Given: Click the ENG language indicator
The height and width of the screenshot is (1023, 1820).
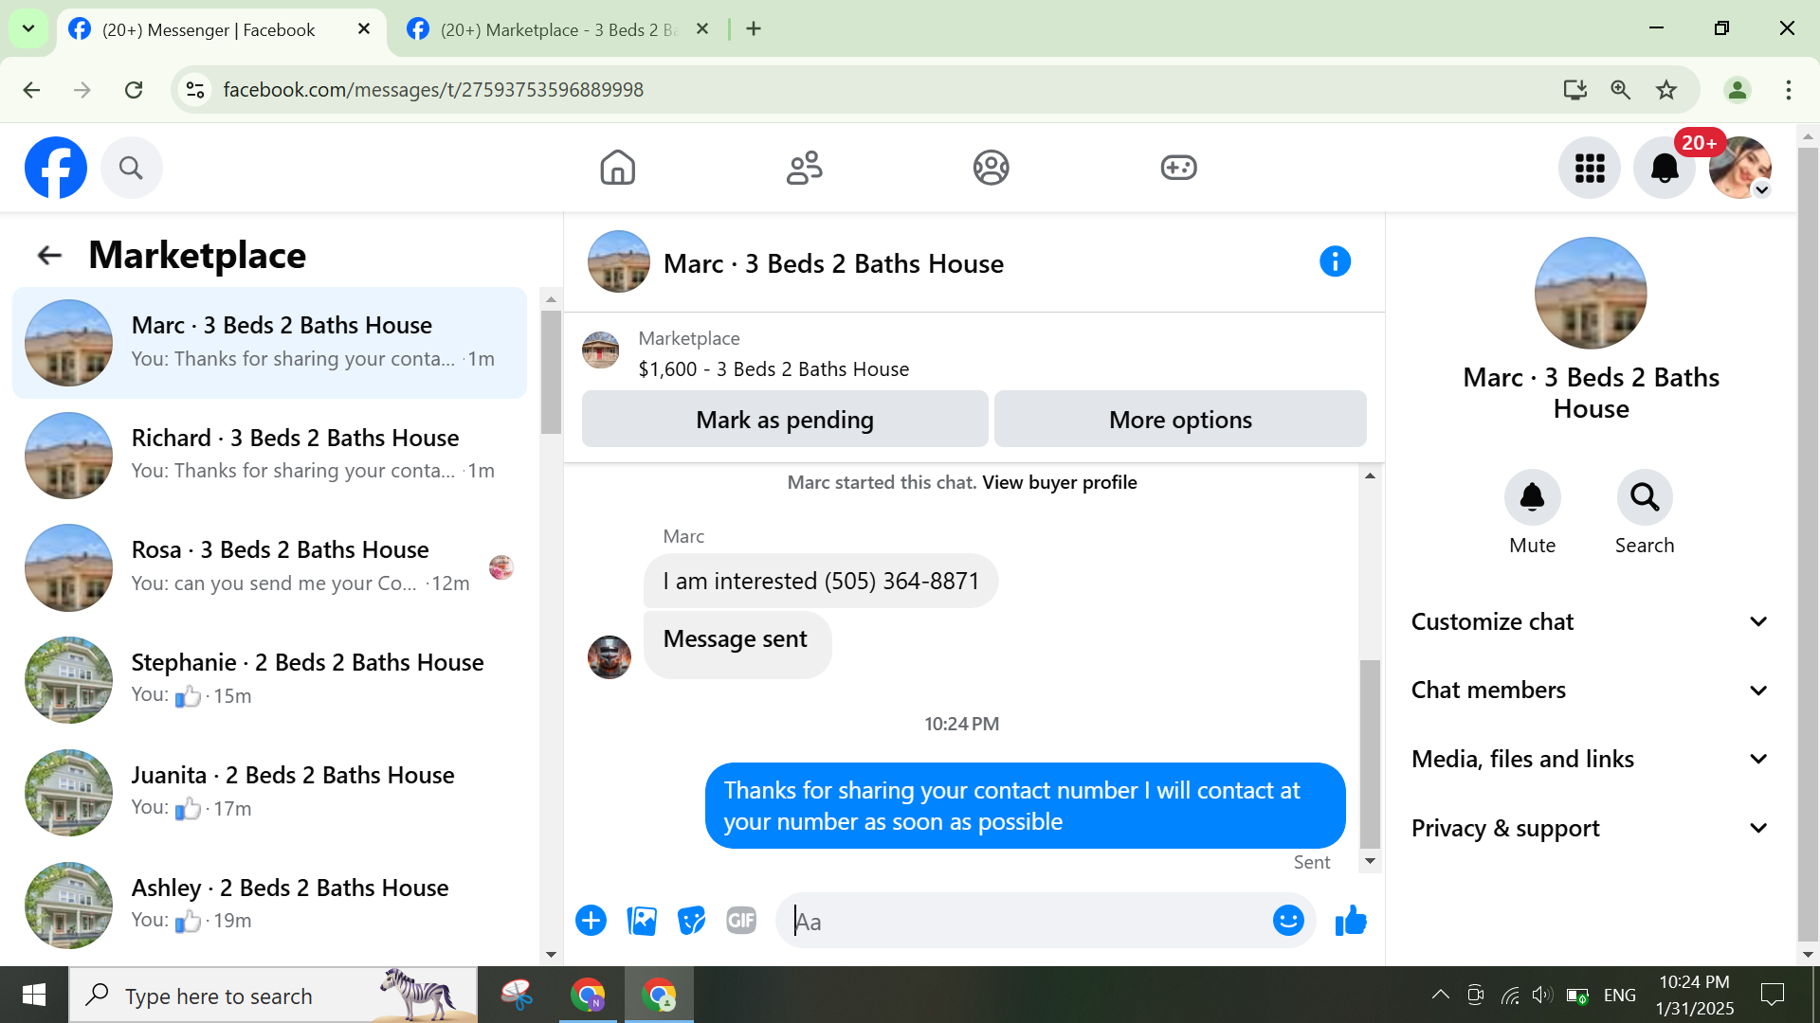Looking at the screenshot, I should (1619, 995).
